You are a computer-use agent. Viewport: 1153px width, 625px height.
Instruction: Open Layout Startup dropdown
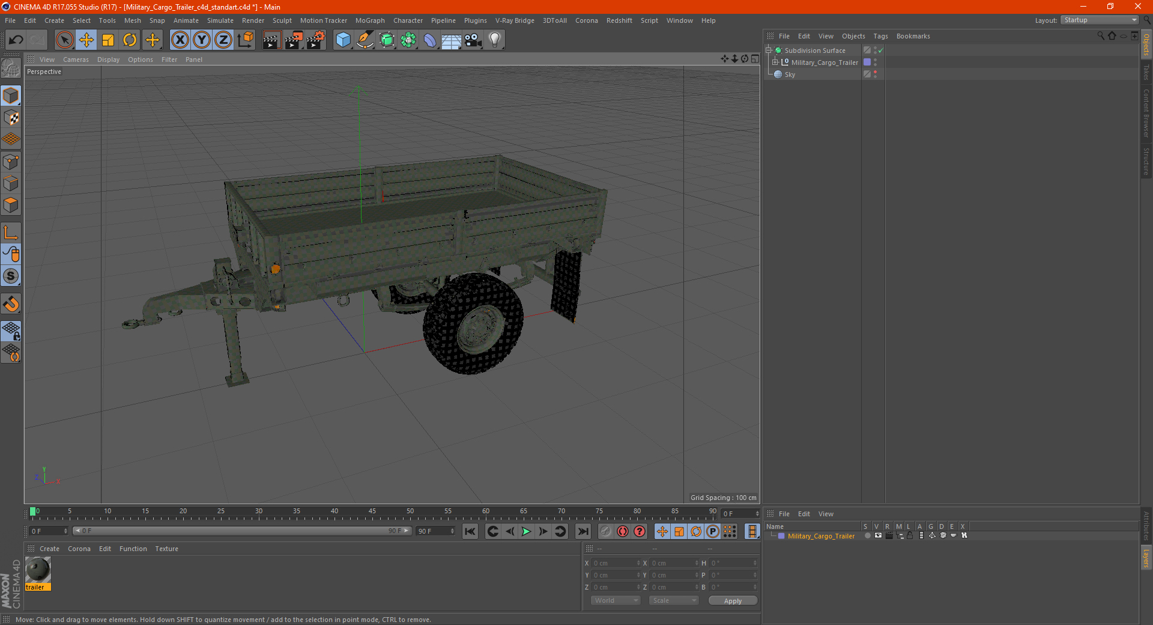pos(1100,20)
